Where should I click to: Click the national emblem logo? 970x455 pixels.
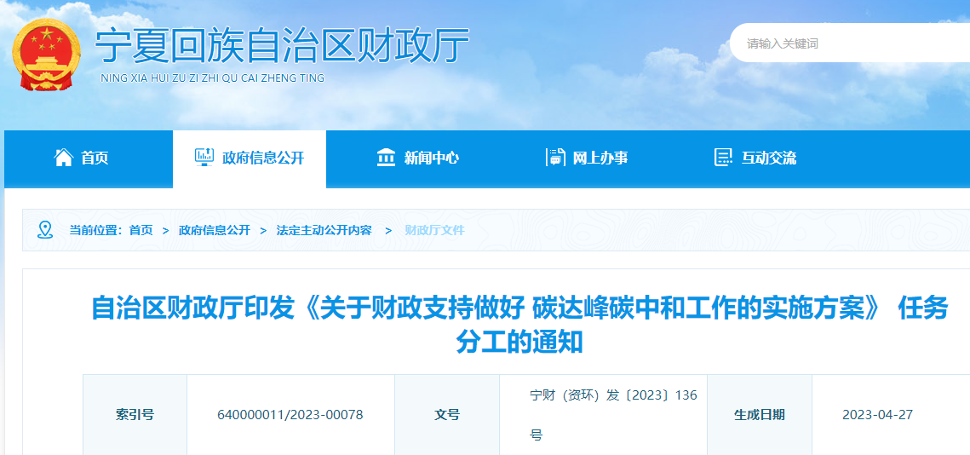click(x=45, y=53)
